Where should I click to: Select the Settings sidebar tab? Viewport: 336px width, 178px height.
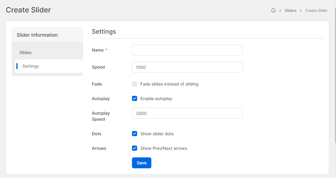[49, 66]
